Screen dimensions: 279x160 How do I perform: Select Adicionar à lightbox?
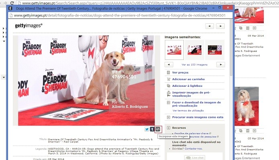(x=187, y=86)
